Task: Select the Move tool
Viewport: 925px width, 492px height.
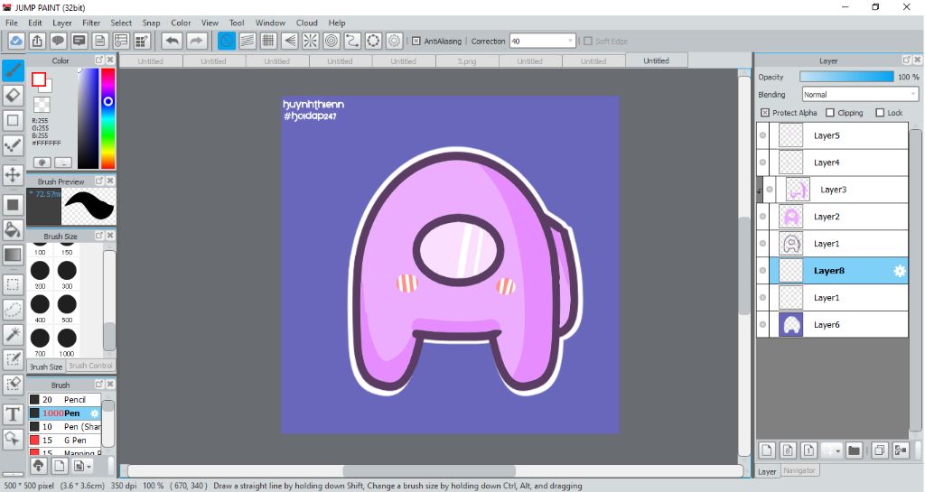Action: (x=13, y=174)
